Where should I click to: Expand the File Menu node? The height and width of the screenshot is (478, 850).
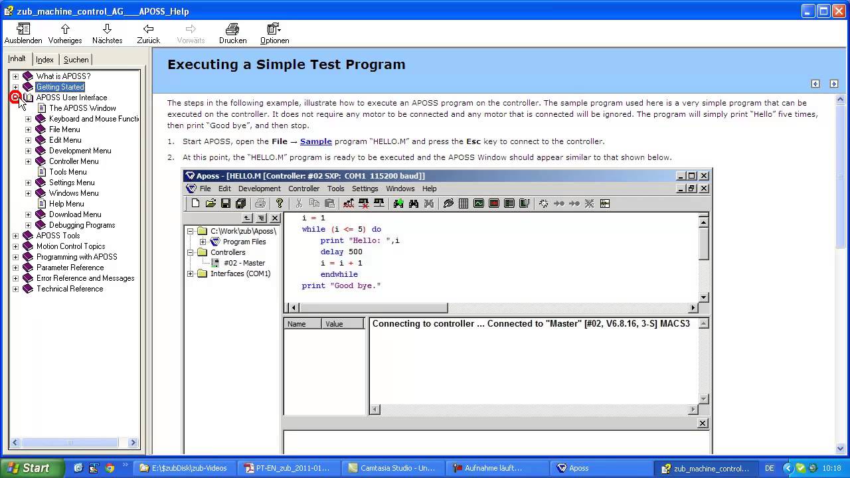pos(28,129)
